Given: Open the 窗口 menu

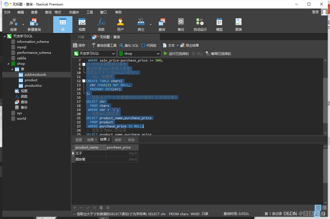Looking at the screenshot, I should pos(103,12).
